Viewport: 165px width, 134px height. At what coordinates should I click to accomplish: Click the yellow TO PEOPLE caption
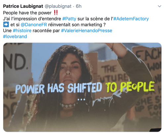[130, 87]
